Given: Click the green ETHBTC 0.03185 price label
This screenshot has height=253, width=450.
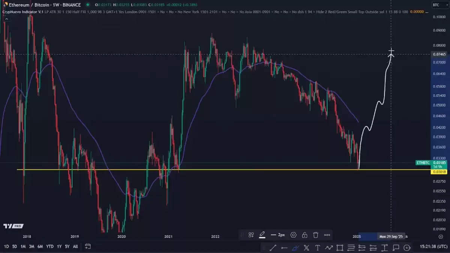Looking at the screenshot, I should pos(431,163).
